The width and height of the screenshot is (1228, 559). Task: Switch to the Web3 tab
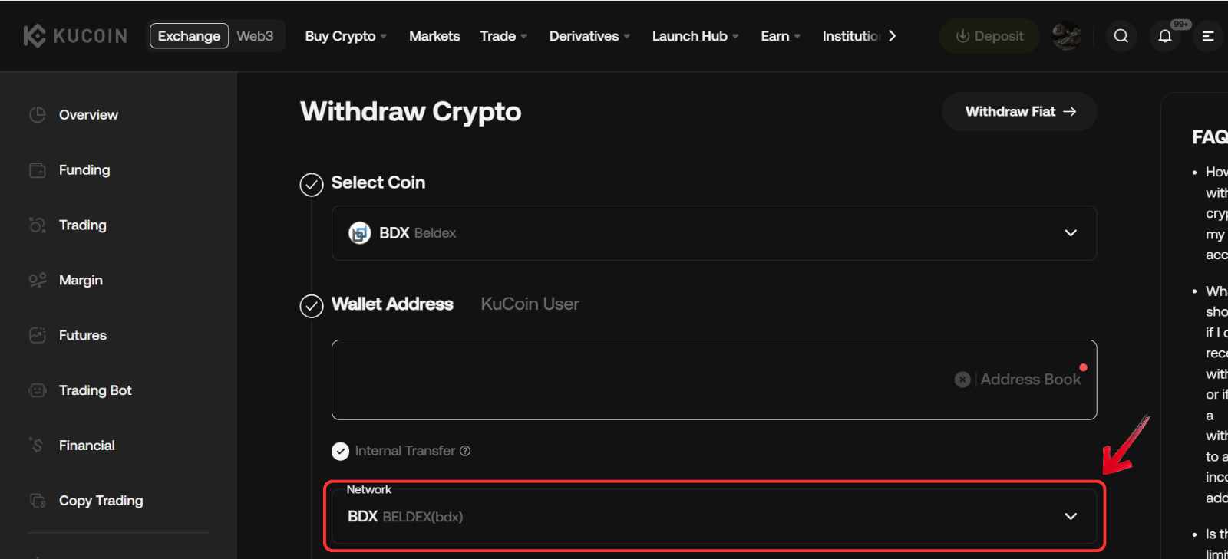[x=256, y=35]
